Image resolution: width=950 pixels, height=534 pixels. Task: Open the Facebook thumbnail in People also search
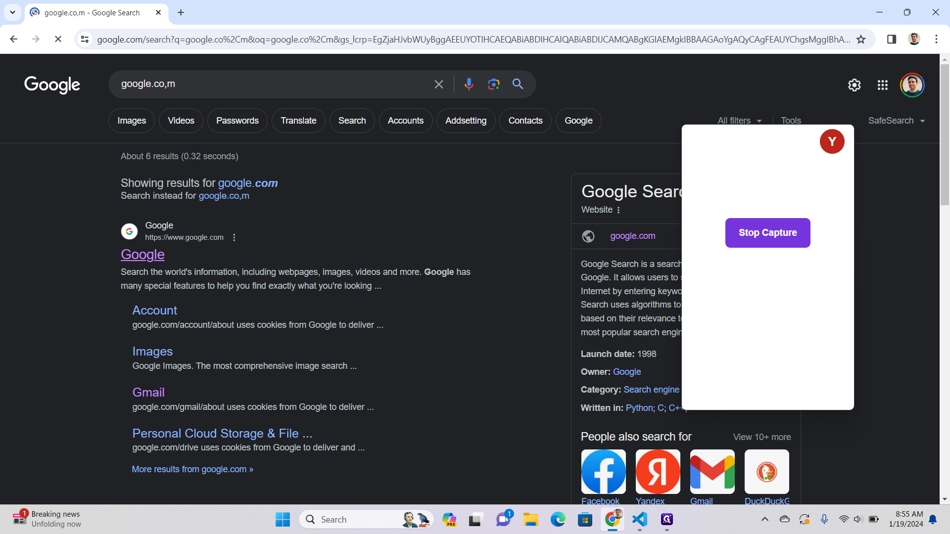603,472
